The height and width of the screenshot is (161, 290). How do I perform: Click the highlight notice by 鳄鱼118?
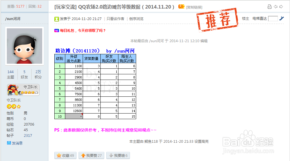coord(169,142)
